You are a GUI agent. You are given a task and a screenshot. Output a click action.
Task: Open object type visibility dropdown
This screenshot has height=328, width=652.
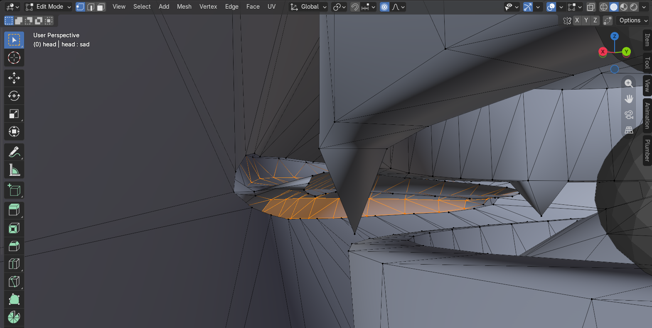[512, 7]
